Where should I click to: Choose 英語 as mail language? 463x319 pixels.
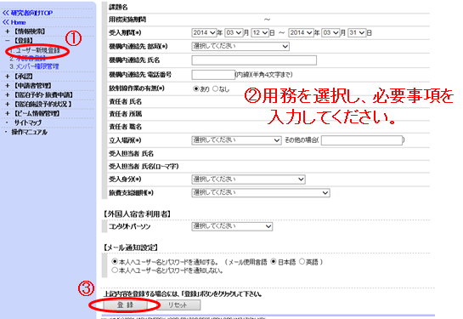point(302,262)
